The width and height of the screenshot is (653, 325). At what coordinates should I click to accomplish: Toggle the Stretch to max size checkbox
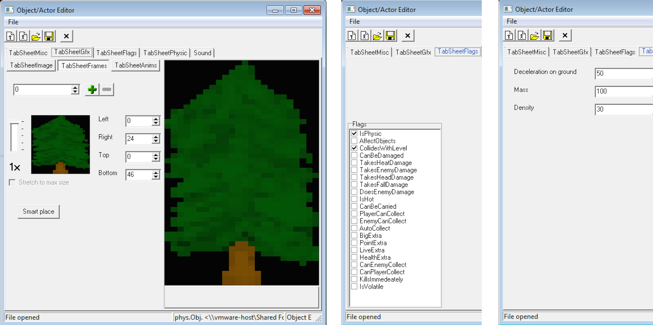(12, 183)
